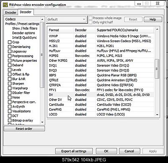Click the Reset button
The image size is (168, 163).
click(133, 20)
